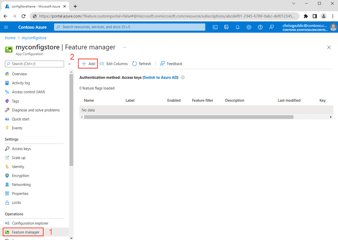Image resolution: width=338 pixels, height=240 pixels.
Task: Select Configuration explorer under Operations
Action: point(30,223)
